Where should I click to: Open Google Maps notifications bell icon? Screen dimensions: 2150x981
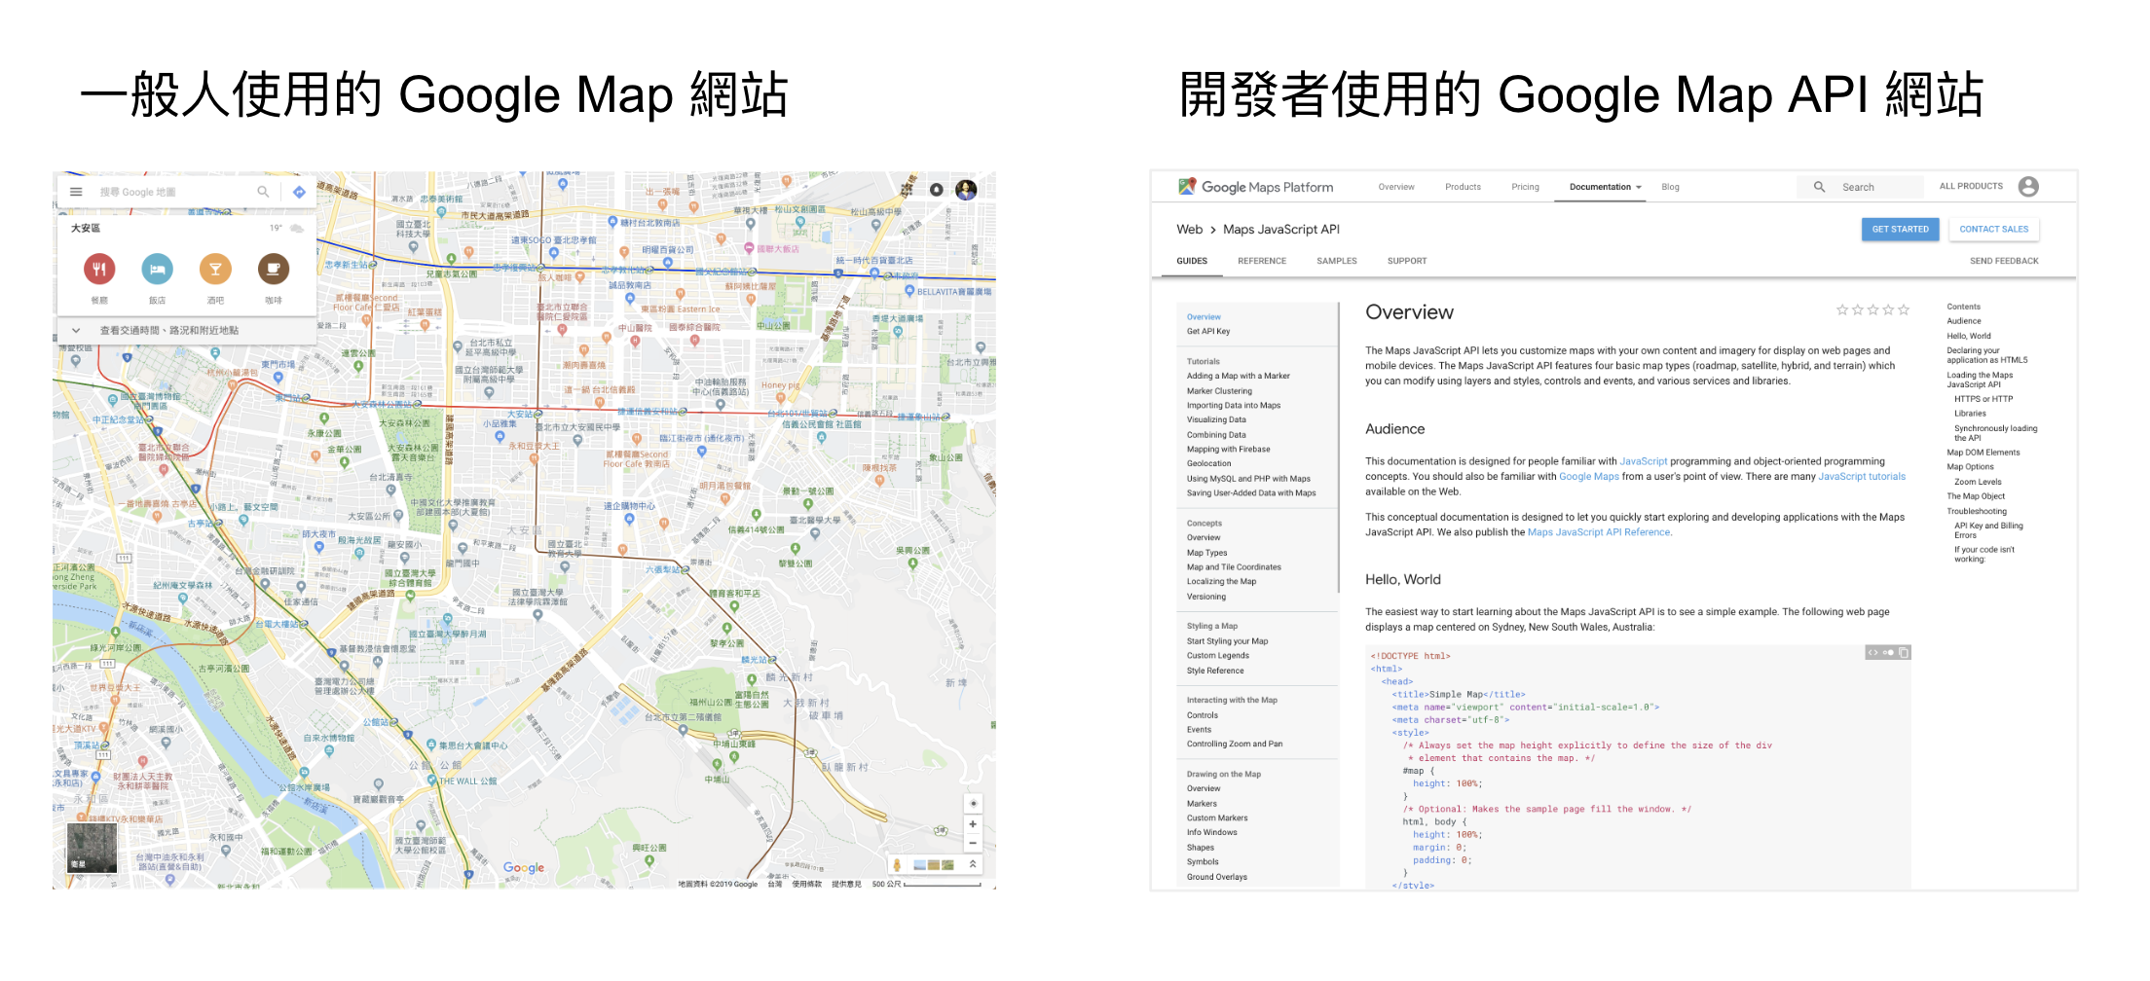pyautogui.click(x=937, y=190)
